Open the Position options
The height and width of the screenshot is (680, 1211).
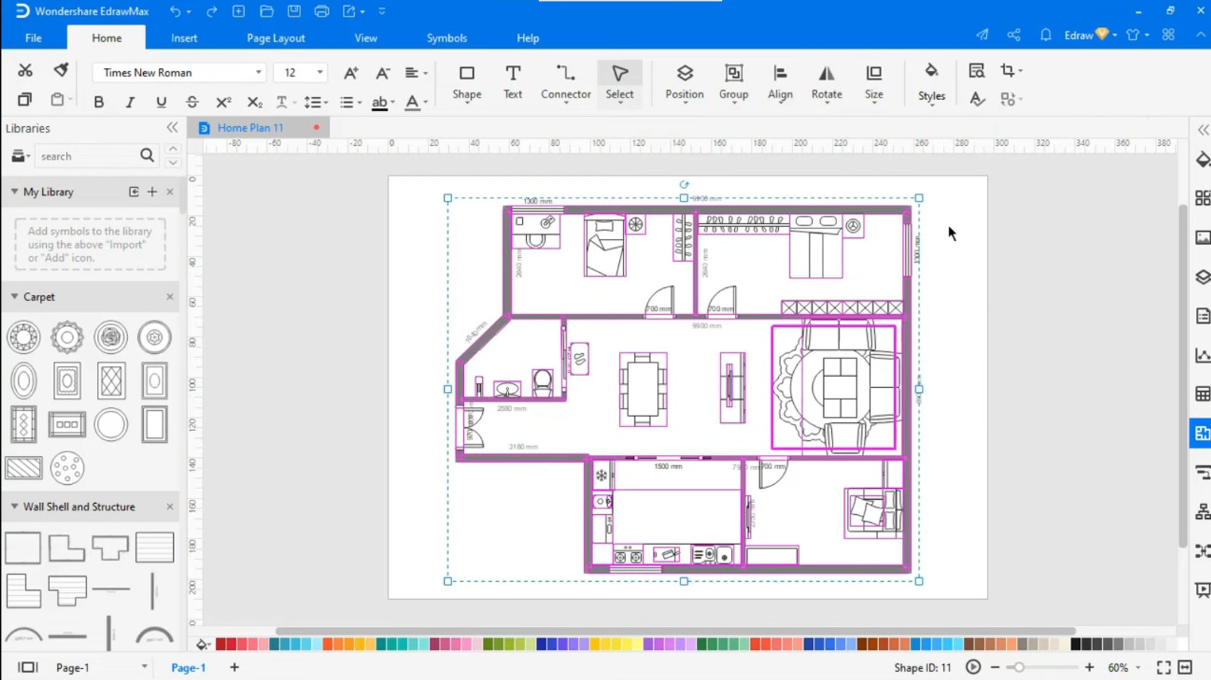[684, 82]
